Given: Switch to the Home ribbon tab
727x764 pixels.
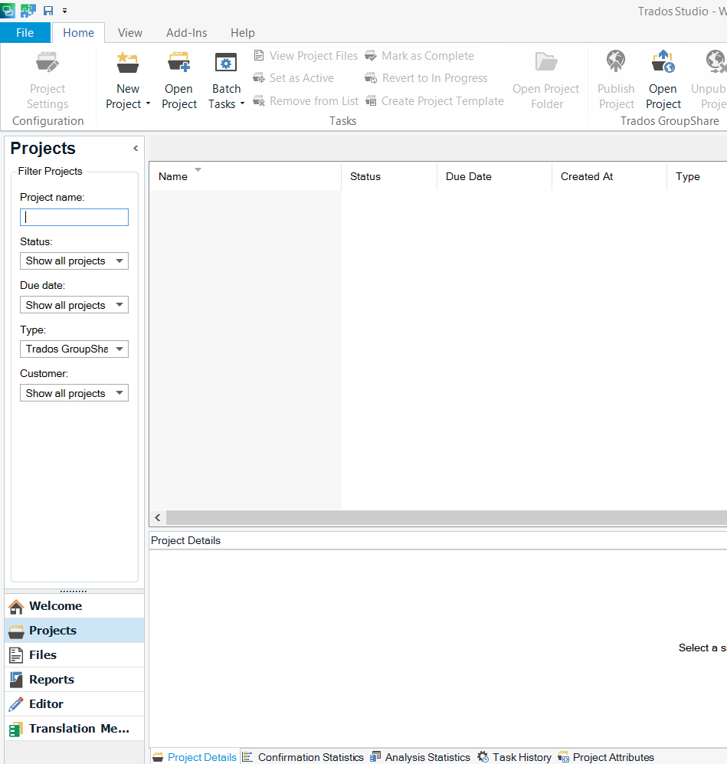Looking at the screenshot, I should (x=78, y=33).
